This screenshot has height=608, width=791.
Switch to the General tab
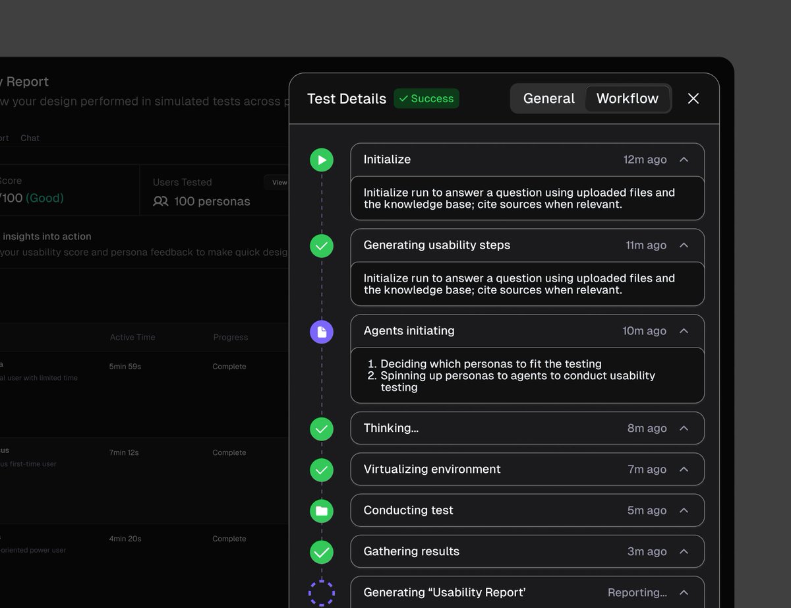tap(548, 98)
